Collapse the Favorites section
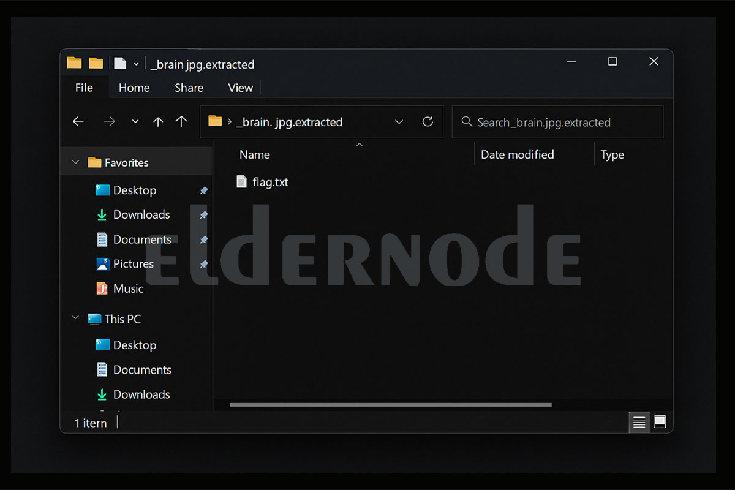This screenshot has height=490, width=735. [x=75, y=162]
